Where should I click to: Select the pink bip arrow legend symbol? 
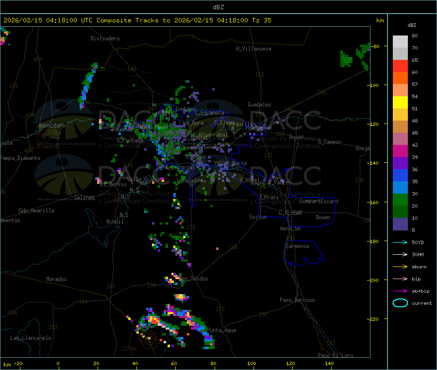pos(400,279)
